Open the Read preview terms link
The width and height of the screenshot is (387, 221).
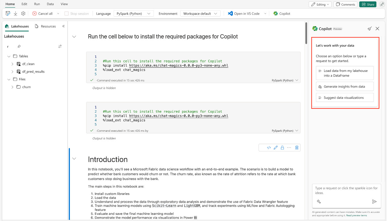(356, 215)
